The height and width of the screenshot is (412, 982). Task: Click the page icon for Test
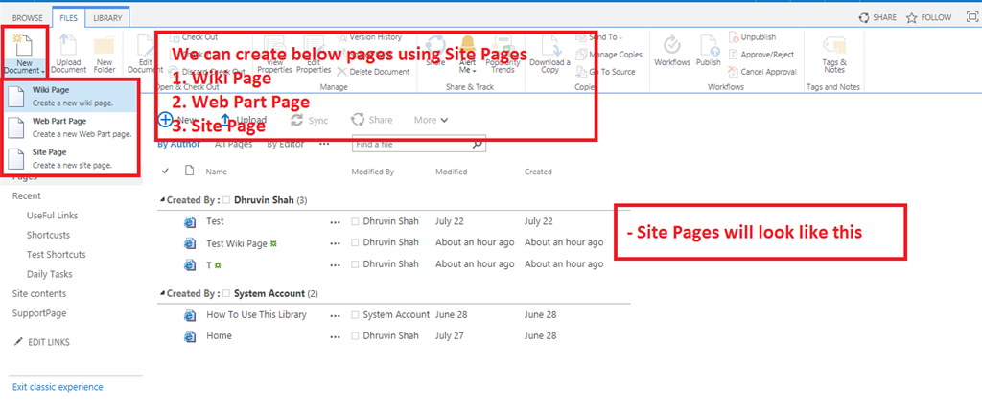(x=189, y=221)
